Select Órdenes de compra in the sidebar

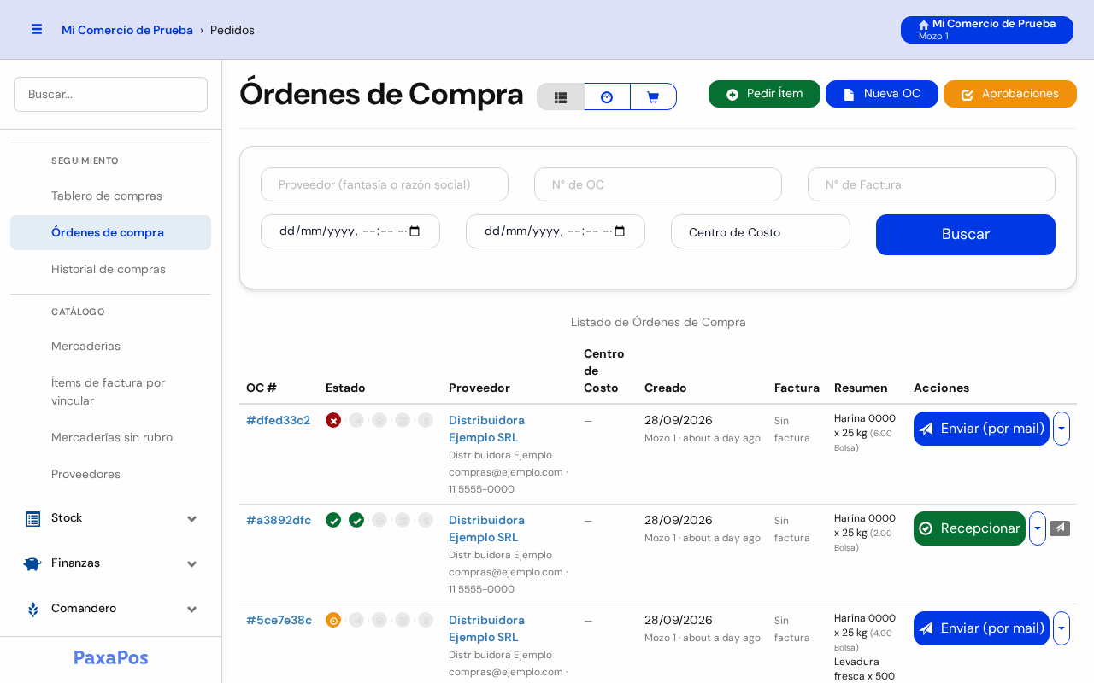pos(110,233)
